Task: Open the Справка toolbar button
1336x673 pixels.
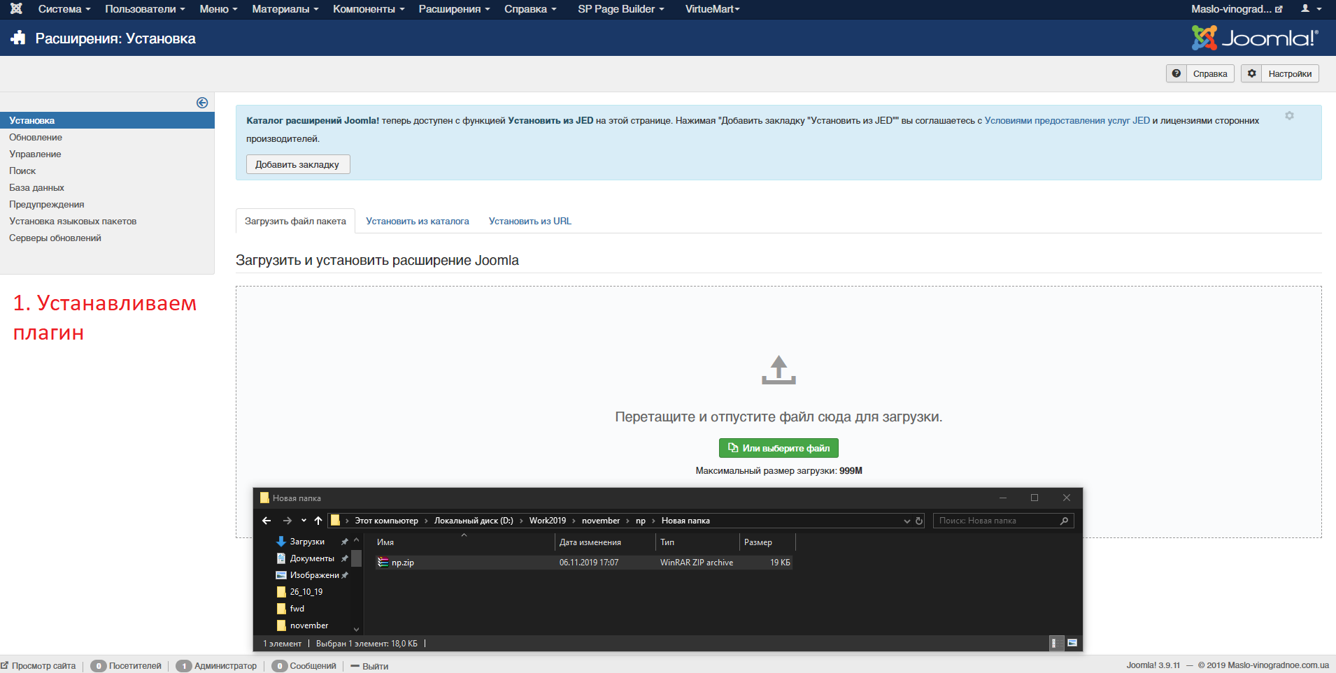Action: [x=1200, y=73]
